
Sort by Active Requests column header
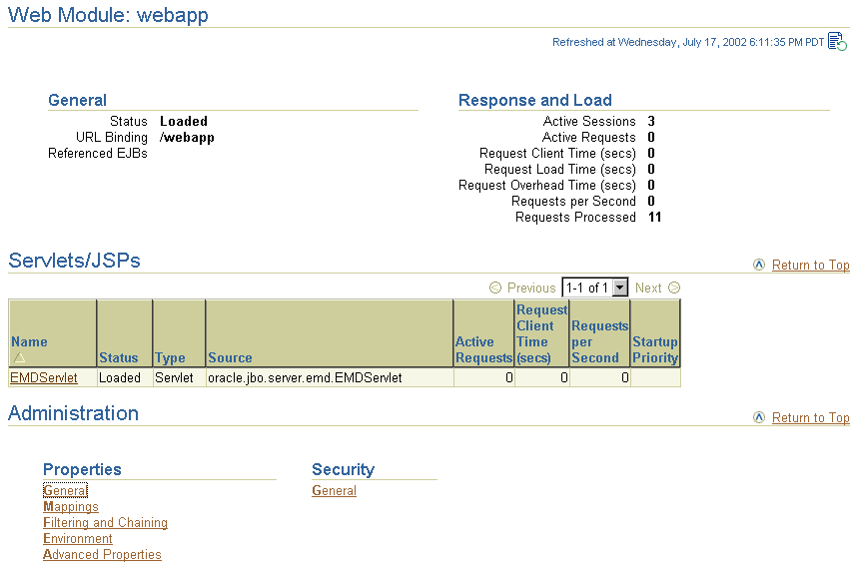pyautogui.click(x=483, y=349)
